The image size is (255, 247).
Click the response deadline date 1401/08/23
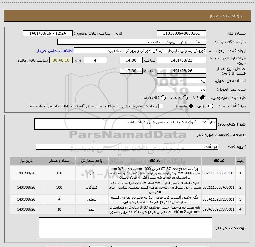pyautogui.click(x=181, y=60)
